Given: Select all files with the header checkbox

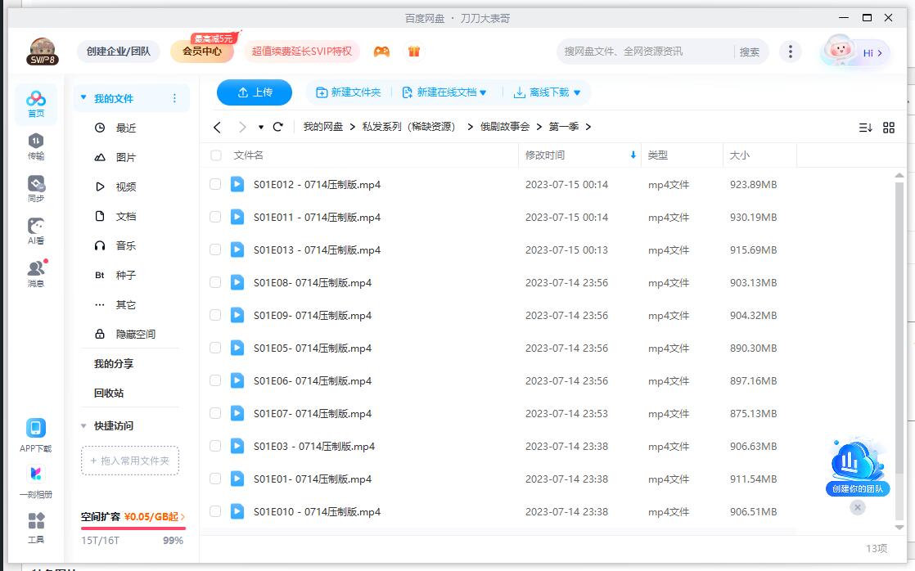Looking at the screenshot, I should 214,155.
